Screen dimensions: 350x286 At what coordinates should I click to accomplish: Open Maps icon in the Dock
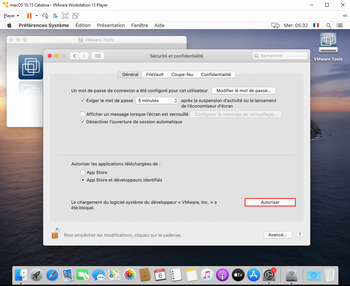[114, 275]
